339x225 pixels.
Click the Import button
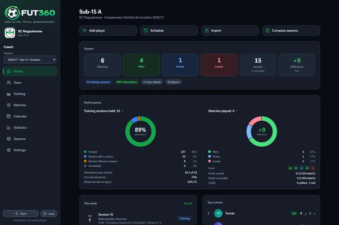point(230,31)
